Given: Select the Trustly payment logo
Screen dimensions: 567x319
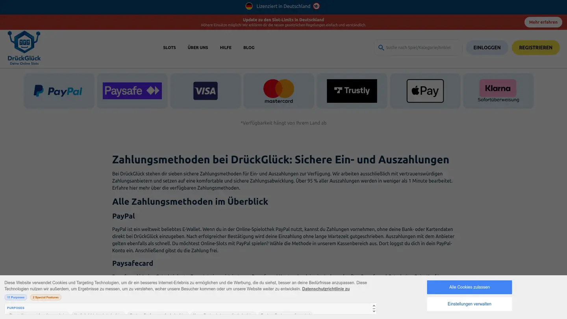Looking at the screenshot, I should tap(352, 91).
